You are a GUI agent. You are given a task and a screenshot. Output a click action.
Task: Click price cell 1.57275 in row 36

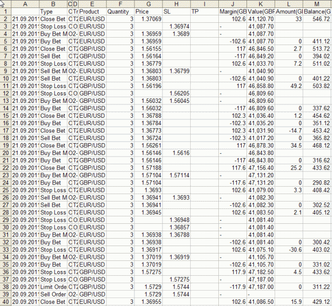coord(149,272)
